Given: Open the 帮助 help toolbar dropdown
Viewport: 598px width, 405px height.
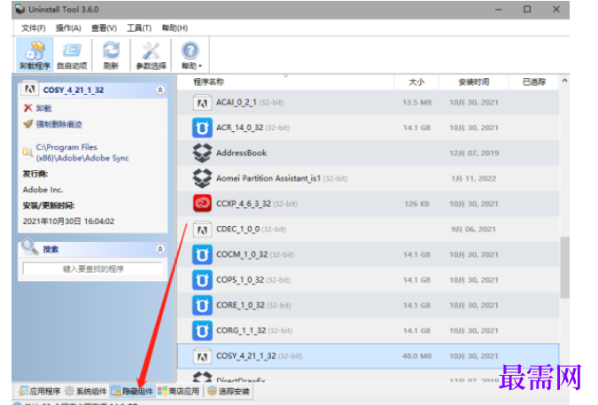Looking at the screenshot, I should [x=190, y=55].
